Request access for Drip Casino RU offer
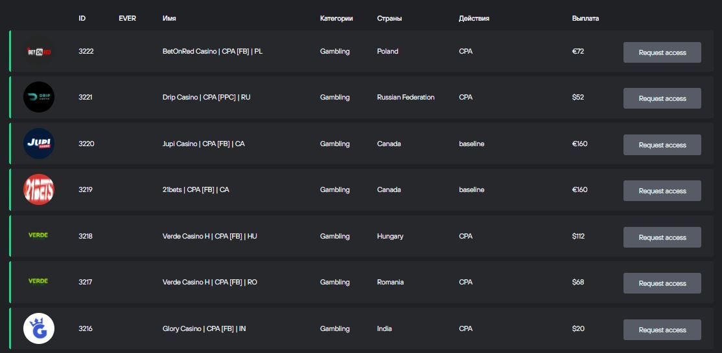722x353 pixels. pos(662,98)
